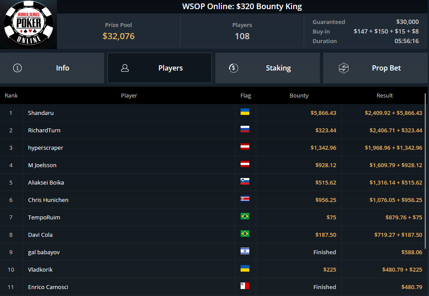Select player Chris Hunichen row
Screen dimensions: 429x296
tap(212, 200)
